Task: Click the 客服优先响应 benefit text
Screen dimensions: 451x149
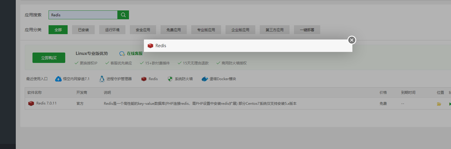Action: pos(121,63)
